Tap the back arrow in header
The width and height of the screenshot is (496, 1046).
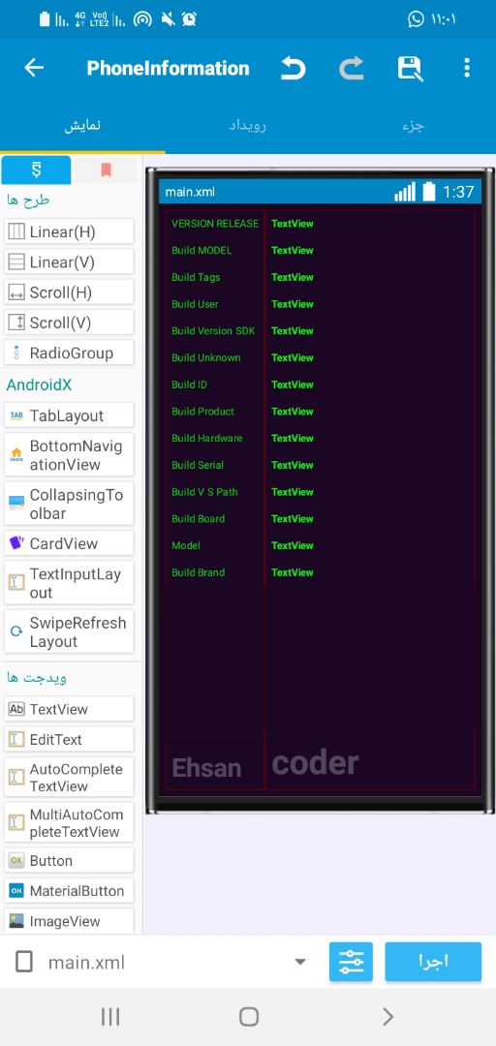click(x=33, y=68)
